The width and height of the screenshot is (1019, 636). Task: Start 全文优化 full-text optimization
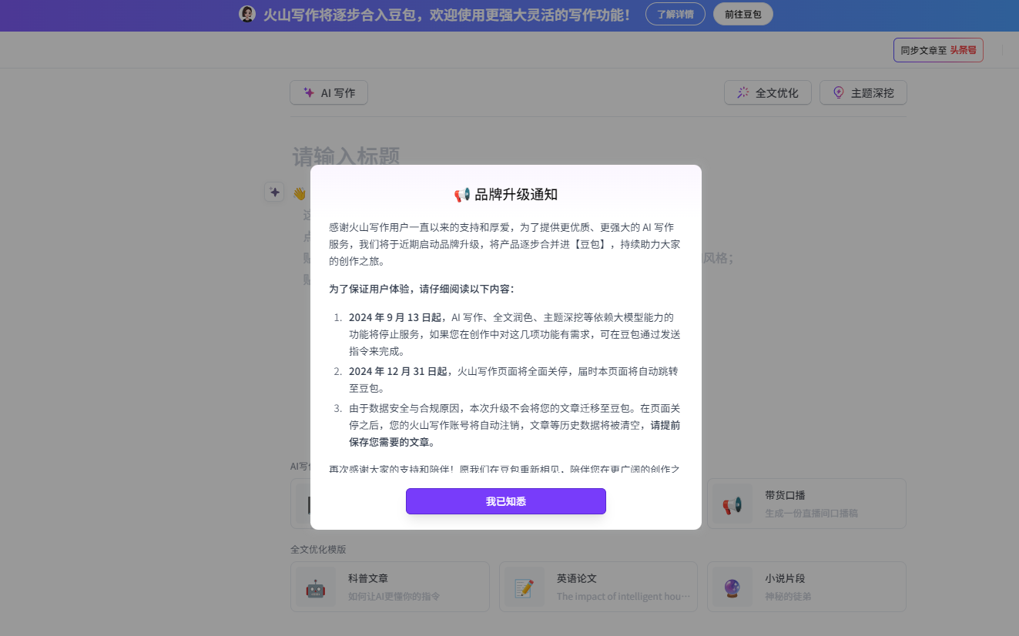coord(767,92)
